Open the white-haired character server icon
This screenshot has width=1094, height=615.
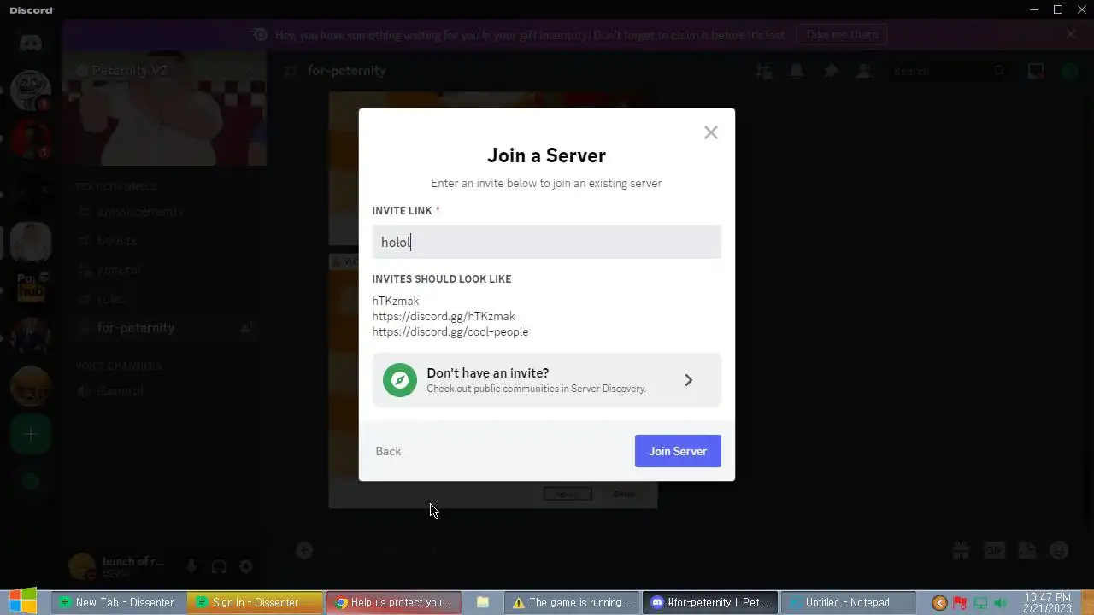[x=31, y=242]
